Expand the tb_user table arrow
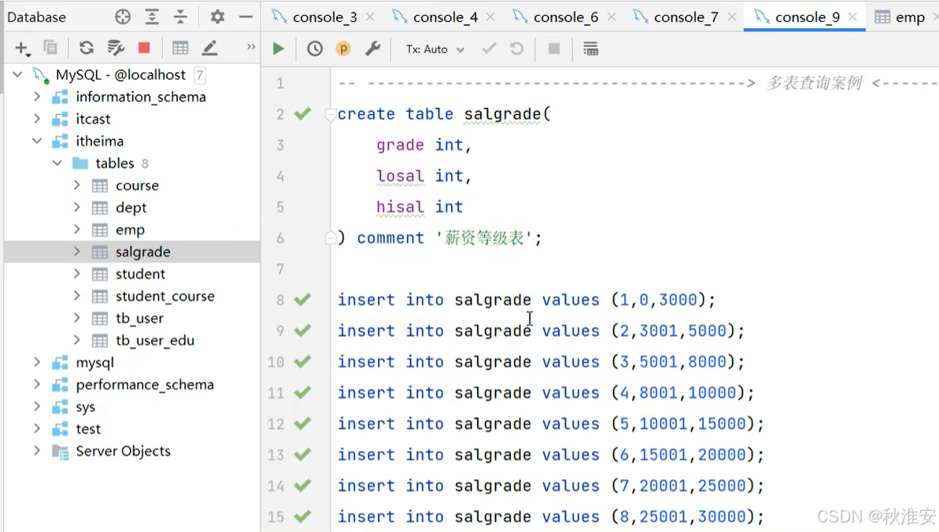Screen dimensions: 939x532 point(76,318)
